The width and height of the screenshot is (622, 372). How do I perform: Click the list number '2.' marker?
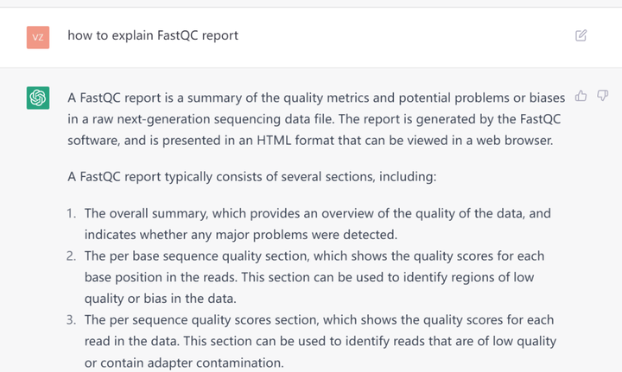pos(71,256)
